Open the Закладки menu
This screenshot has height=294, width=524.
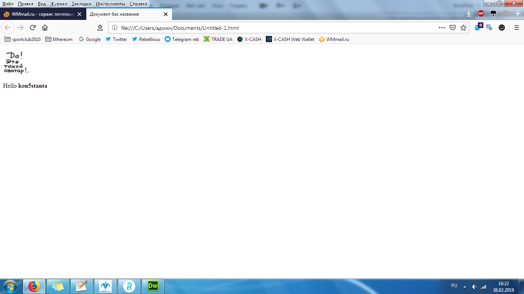click(81, 4)
